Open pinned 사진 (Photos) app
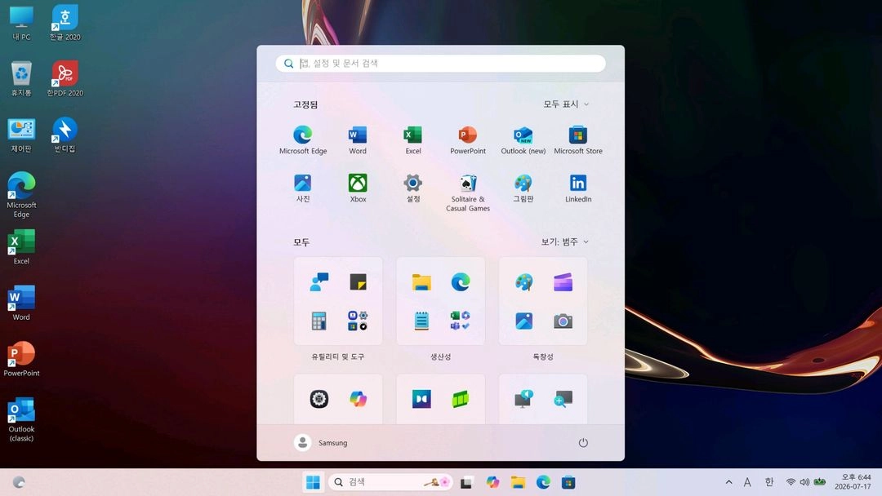 point(303,188)
